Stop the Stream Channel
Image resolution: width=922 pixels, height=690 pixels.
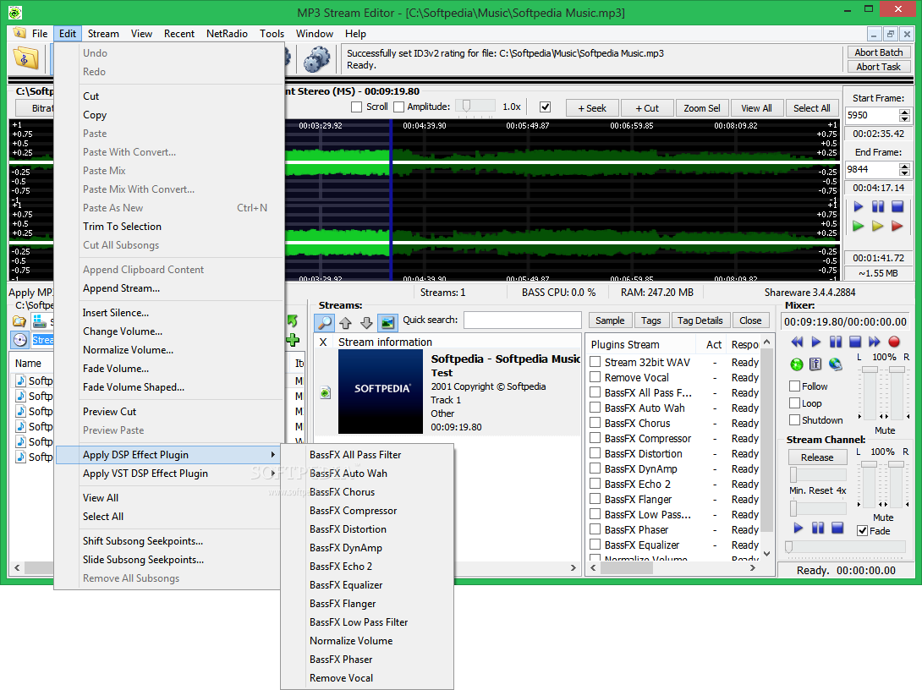pyautogui.click(x=838, y=528)
